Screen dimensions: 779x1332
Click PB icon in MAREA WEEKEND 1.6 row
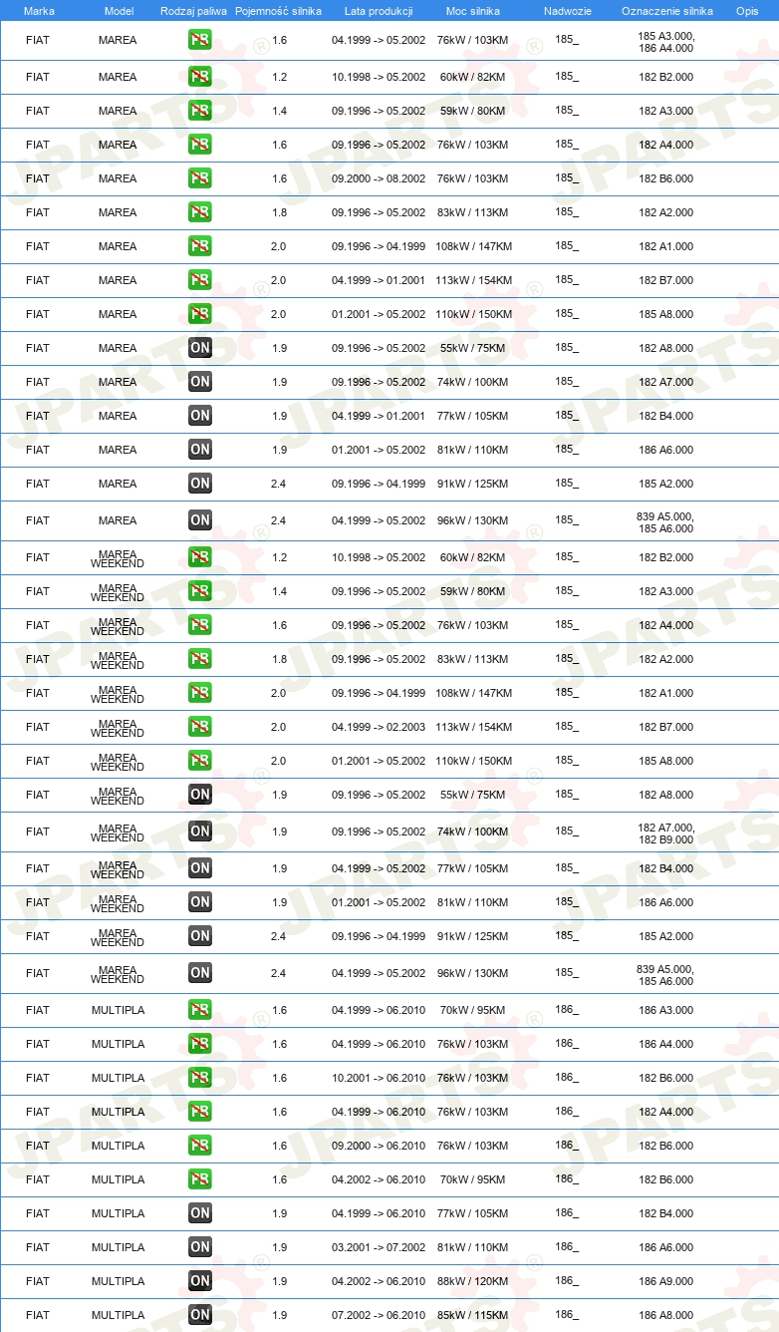click(200, 625)
